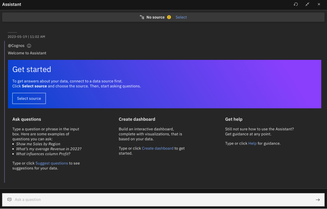Click the yellow warning icon beside No source

point(169,17)
